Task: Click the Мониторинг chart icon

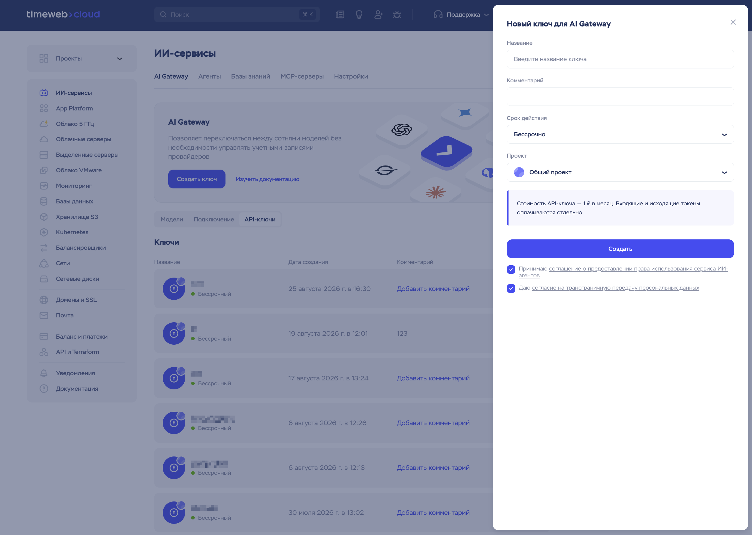Action: (44, 186)
